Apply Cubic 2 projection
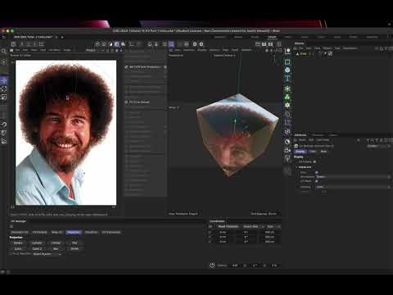Viewport: 393px width, 295px height. (x=37, y=249)
